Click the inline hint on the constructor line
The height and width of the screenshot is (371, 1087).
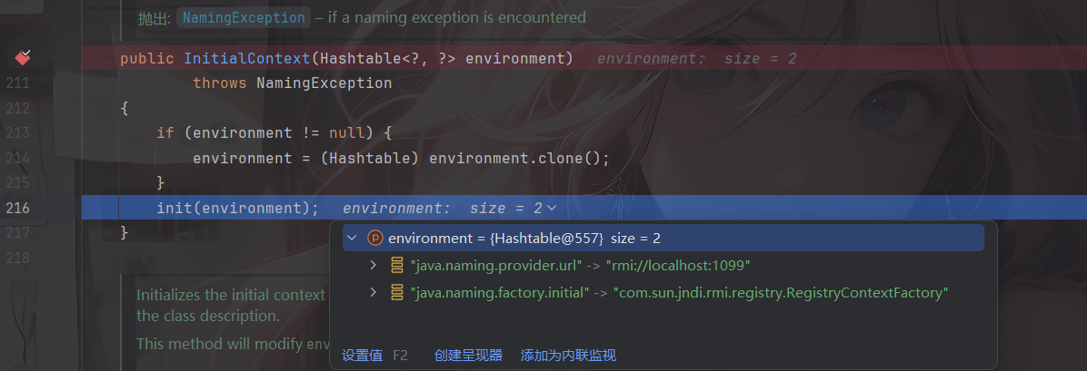(x=696, y=59)
